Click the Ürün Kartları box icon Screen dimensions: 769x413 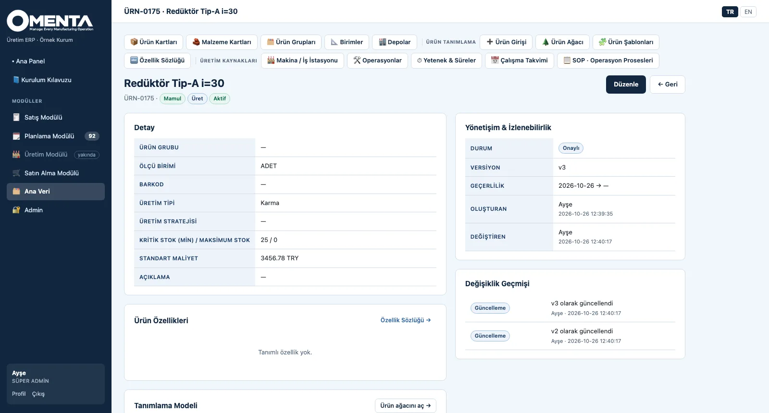pos(134,42)
